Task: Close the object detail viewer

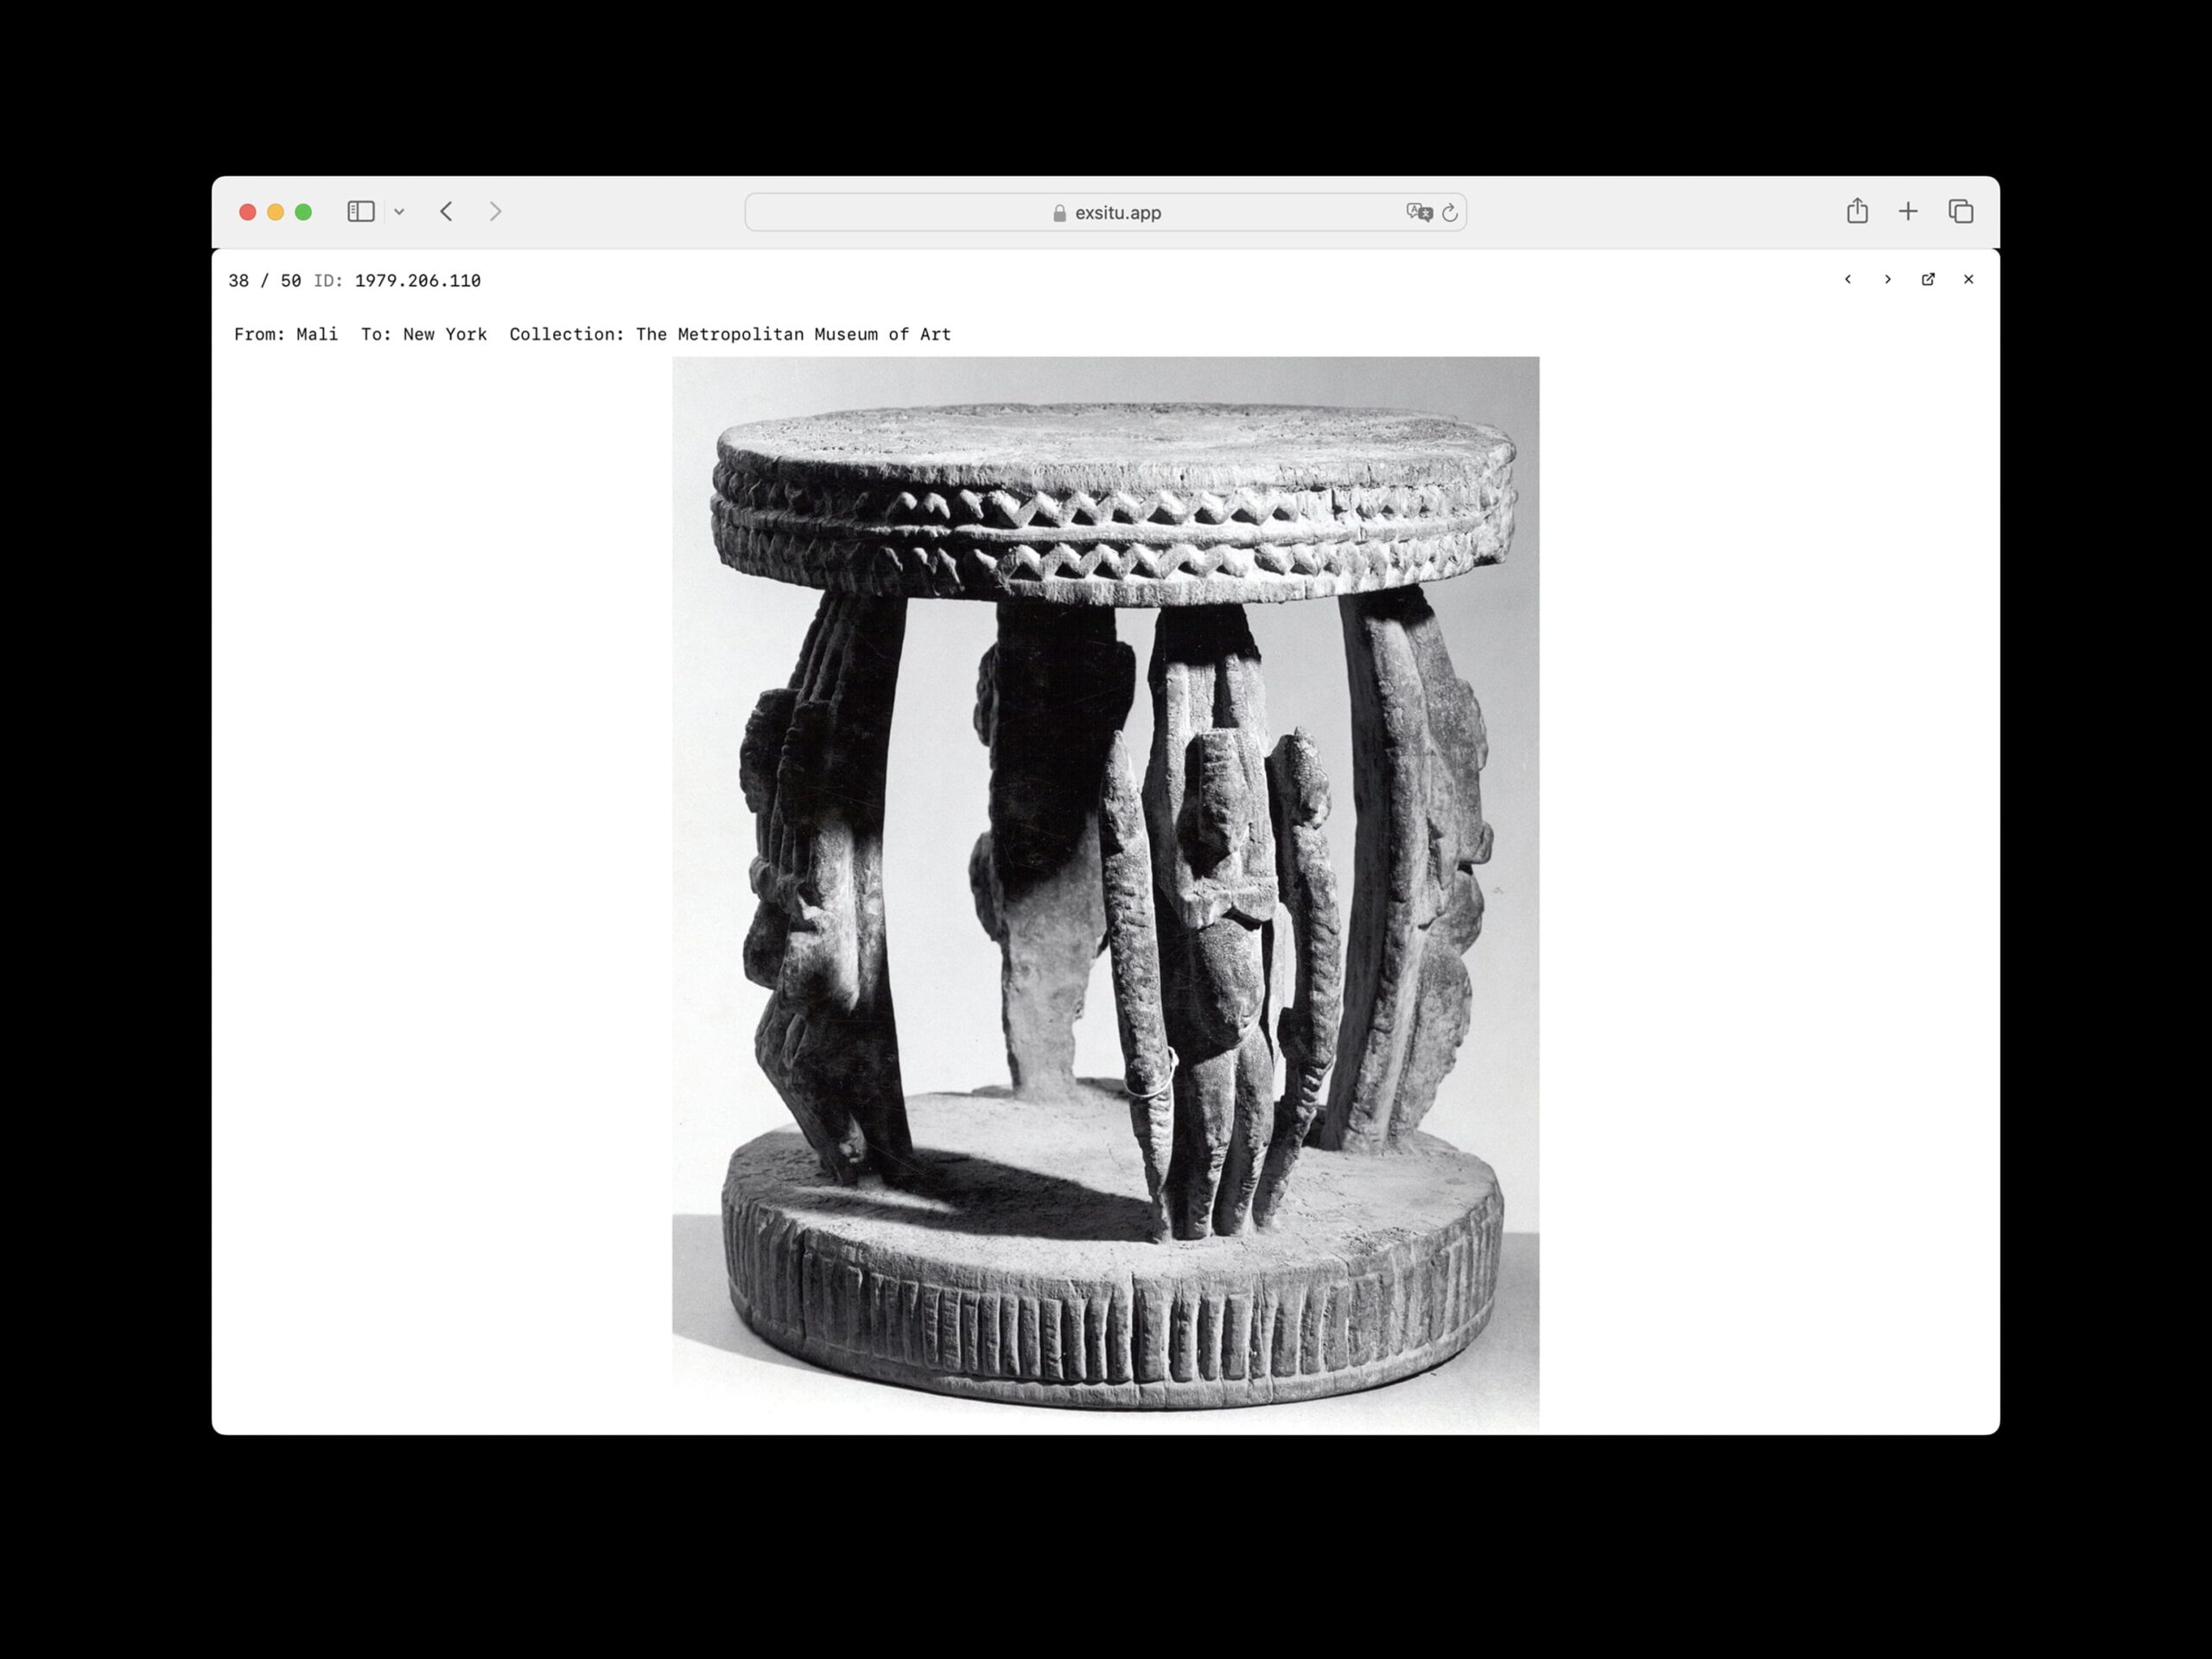Action: (1968, 279)
